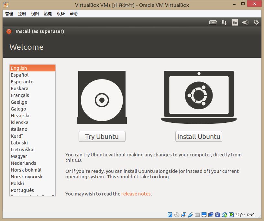The width and height of the screenshot is (264, 221).
Task: Click the optical disc status icon
Action: point(177,215)
